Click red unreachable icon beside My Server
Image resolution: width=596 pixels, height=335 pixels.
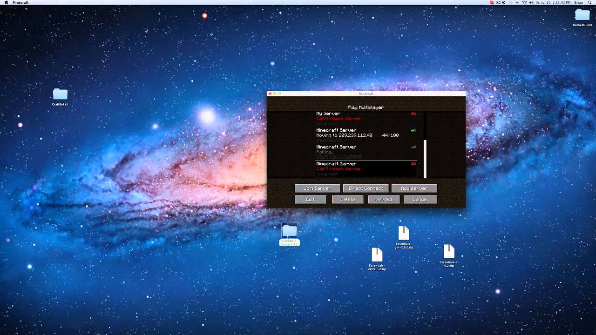(x=413, y=114)
